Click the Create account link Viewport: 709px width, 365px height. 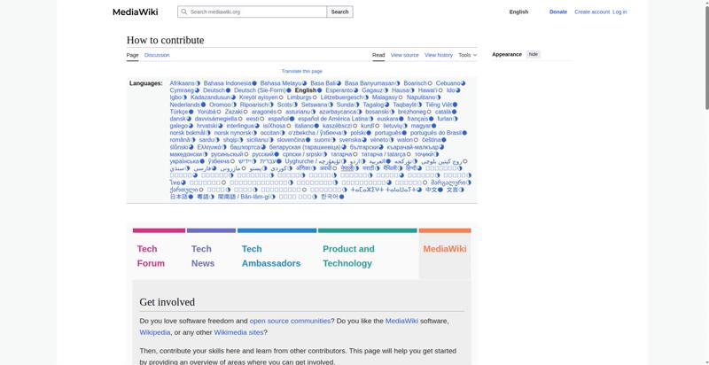(591, 12)
